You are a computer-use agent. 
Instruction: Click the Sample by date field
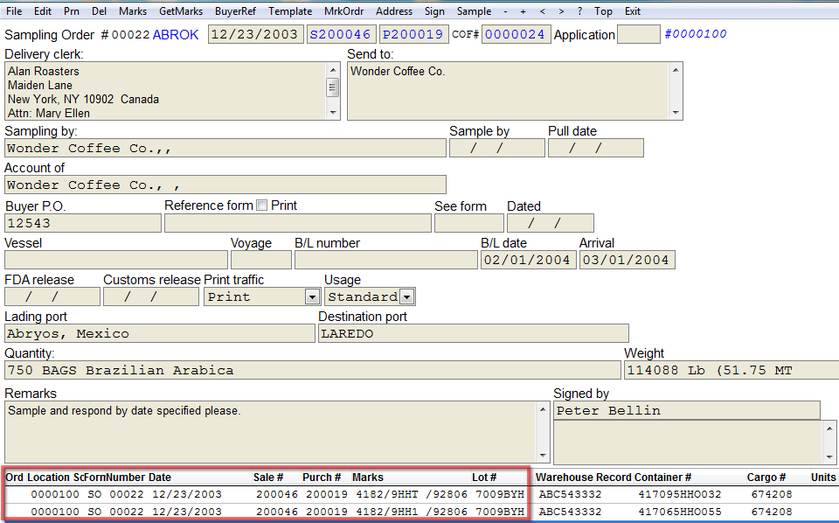497,149
